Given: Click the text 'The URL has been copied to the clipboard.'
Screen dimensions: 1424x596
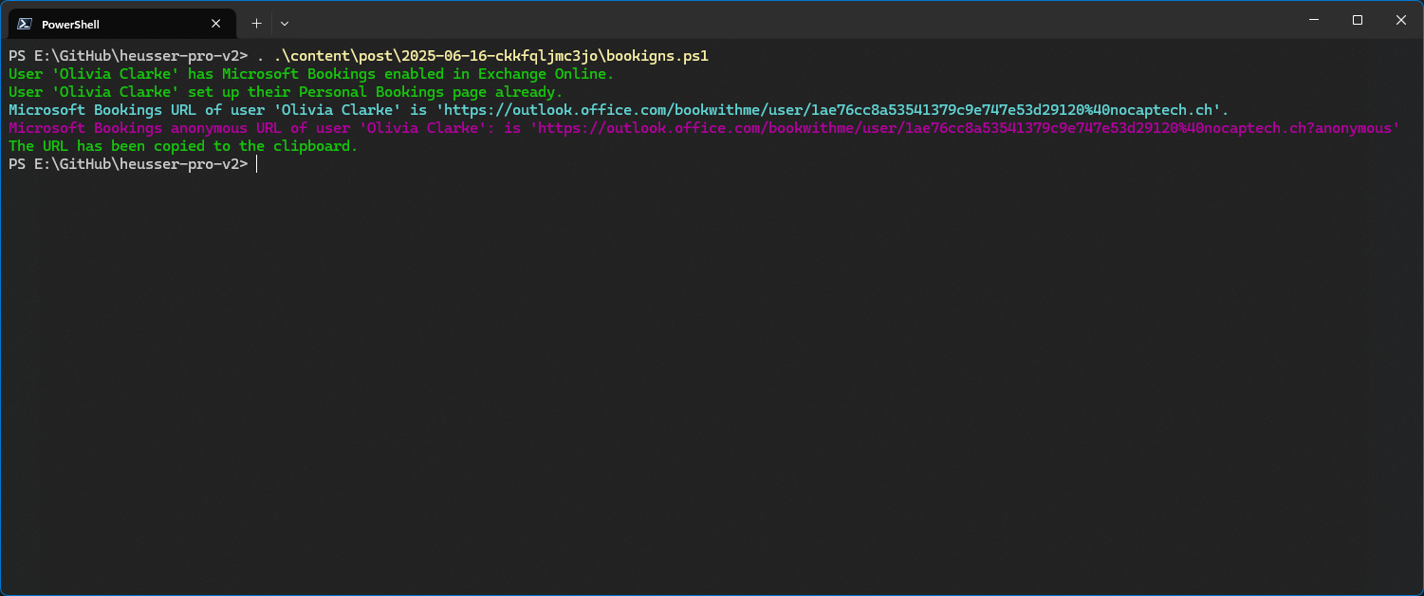Looking at the screenshot, I should click(183, 146).
